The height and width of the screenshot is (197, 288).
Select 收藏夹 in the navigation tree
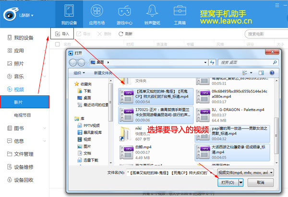click(x=83, y=84)
